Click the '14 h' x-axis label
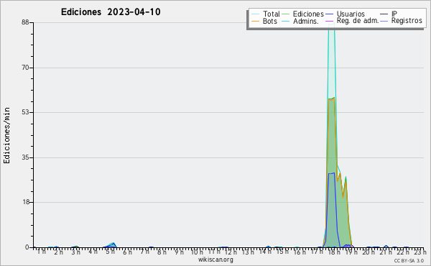 pos(266,252)
